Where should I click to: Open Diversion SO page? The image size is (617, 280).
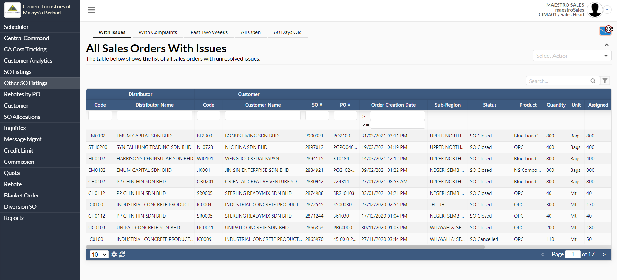(40, 207)
